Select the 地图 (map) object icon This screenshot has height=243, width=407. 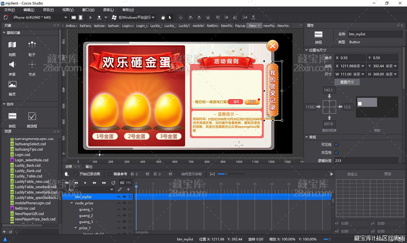[12, 45]
